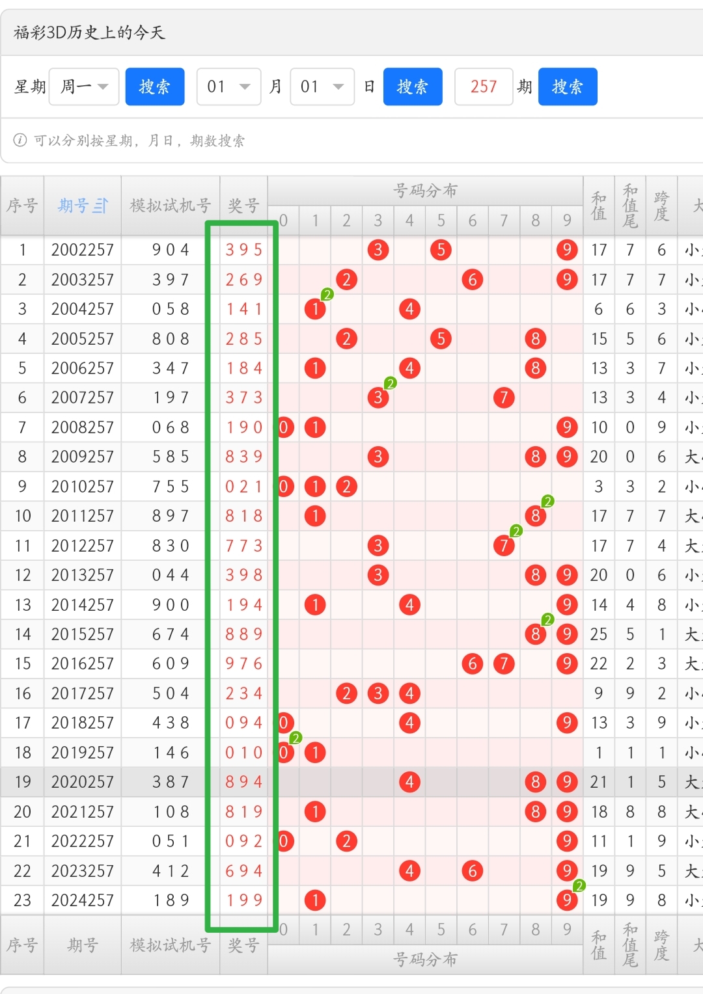The height and width of the screenshot is (994, 703).
Task: Click bottom 期号 footer header
Action: click(x=83, y=945)
